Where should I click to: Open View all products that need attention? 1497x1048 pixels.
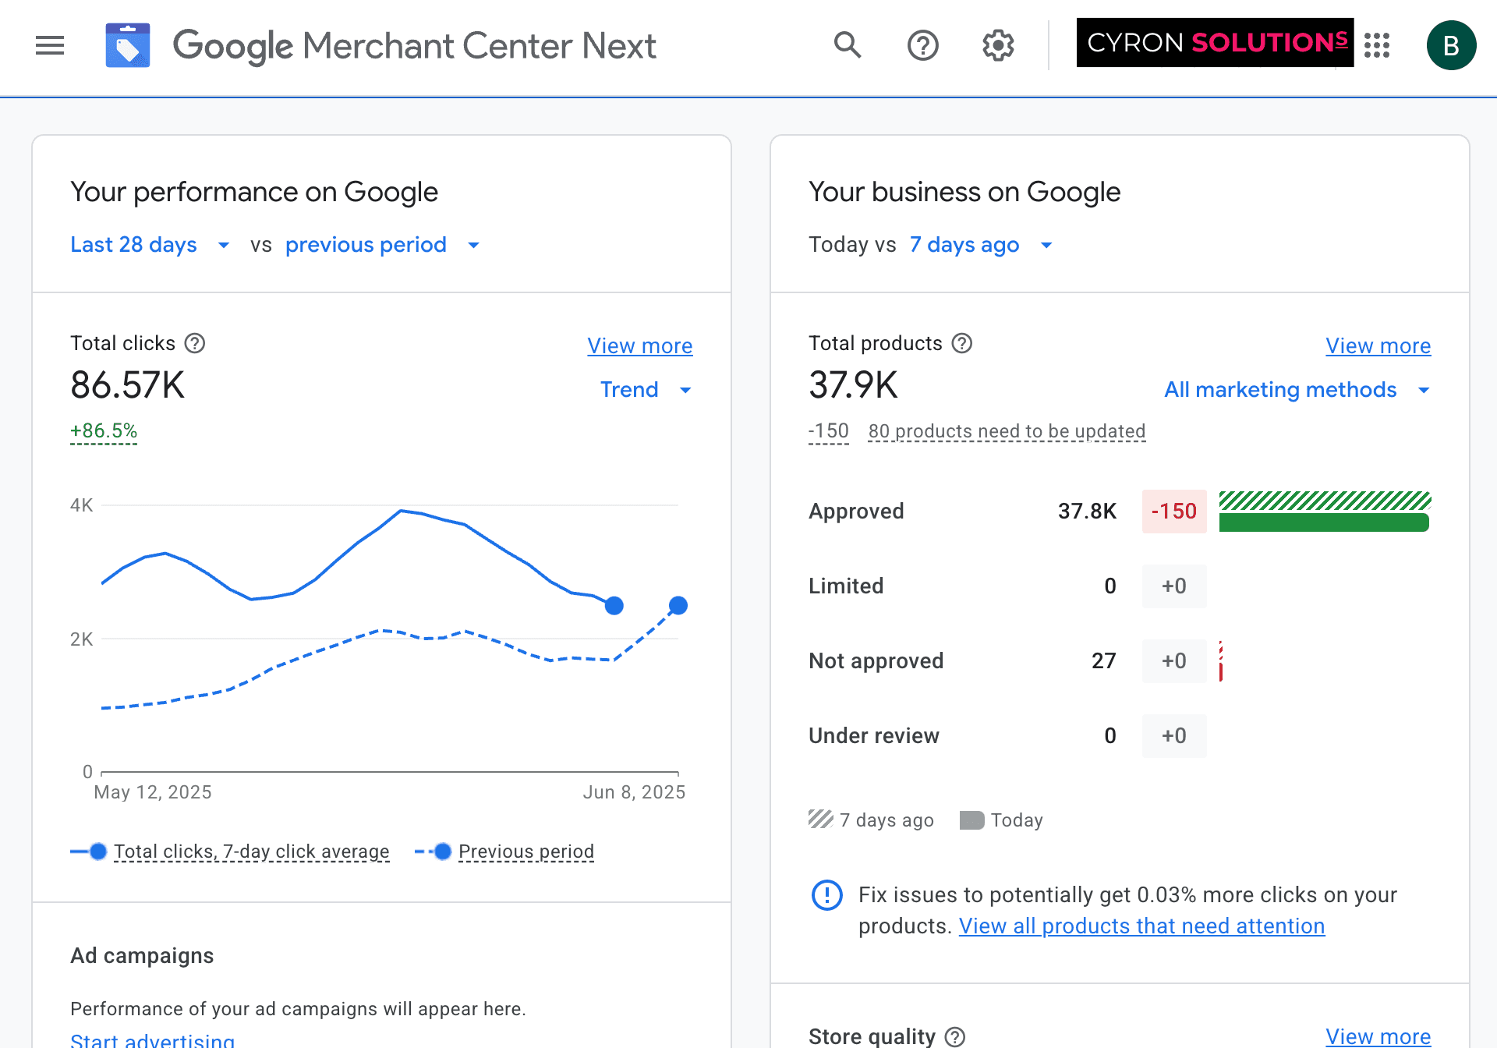(x=1141, y=926)
